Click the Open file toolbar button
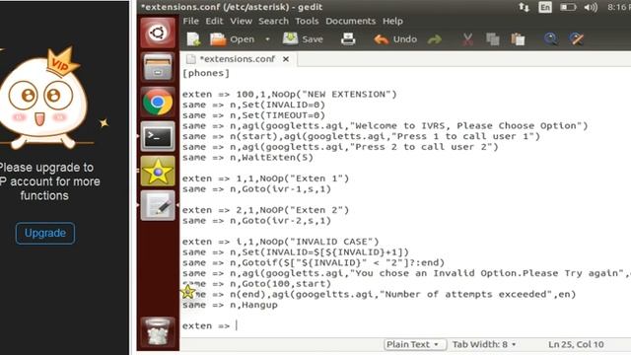 [x=233, y=39]
